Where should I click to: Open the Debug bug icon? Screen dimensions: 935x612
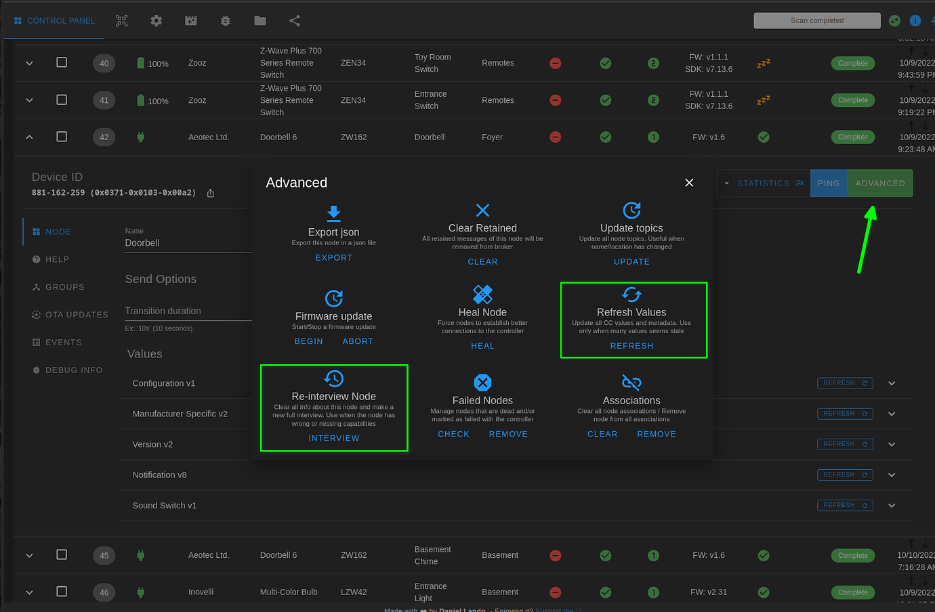[x=225, y=20]
